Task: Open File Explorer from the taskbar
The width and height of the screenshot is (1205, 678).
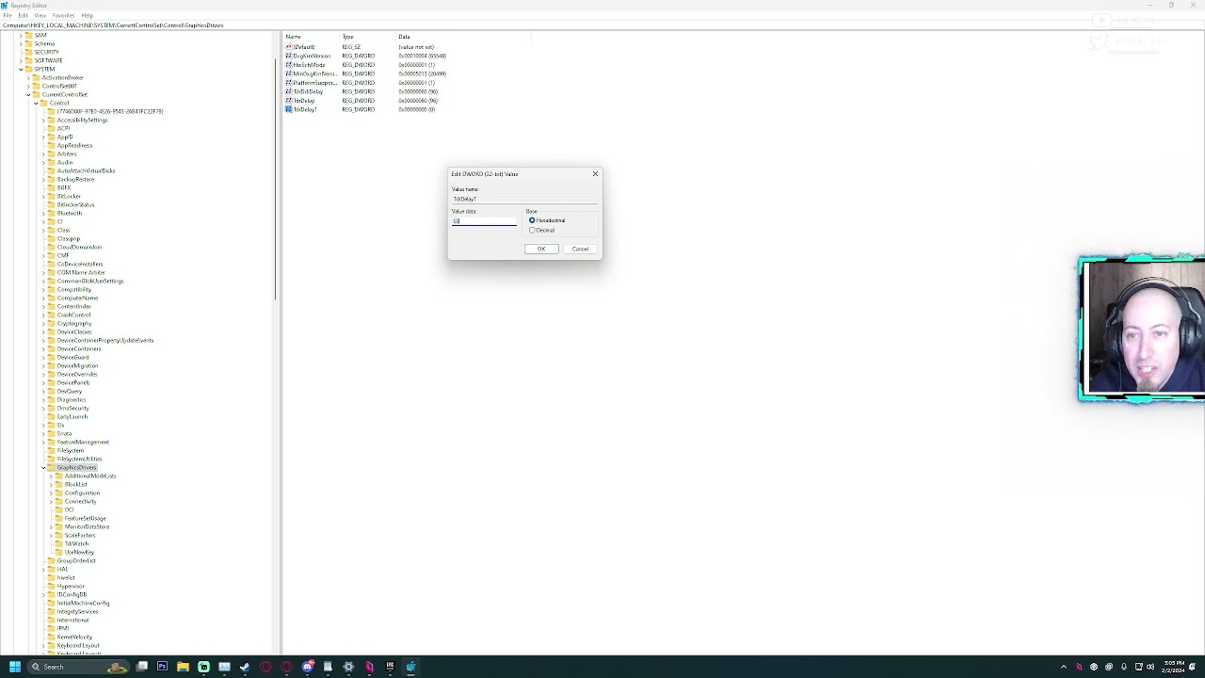Action: (183, 667)
